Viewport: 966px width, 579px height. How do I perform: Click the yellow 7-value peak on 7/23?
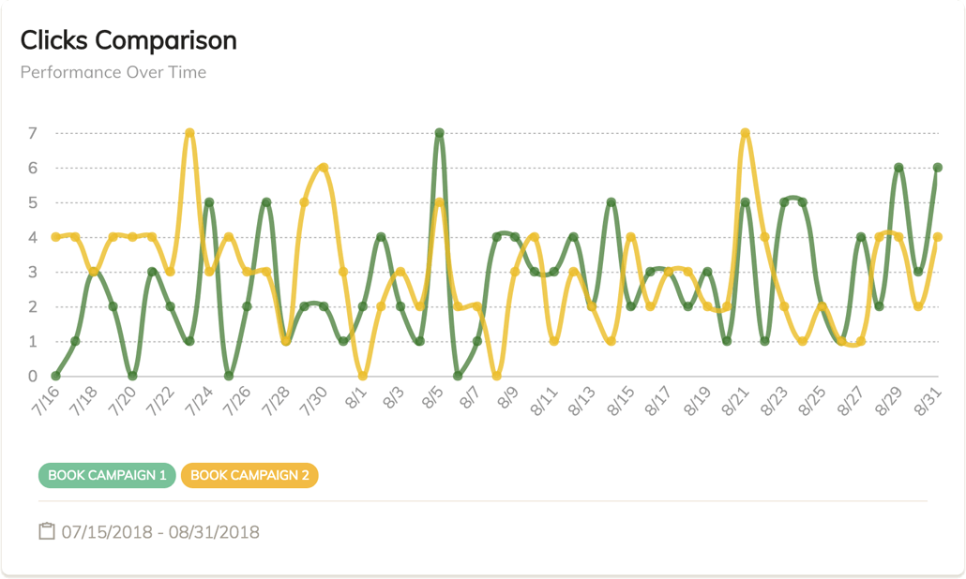coord(188,133)
